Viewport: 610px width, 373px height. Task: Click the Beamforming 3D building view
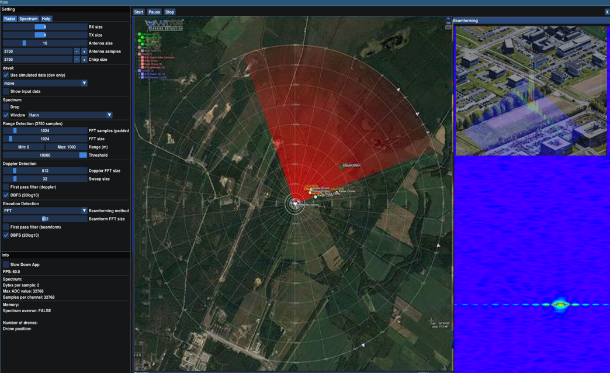pyautogui.click(x=531, y=91)
